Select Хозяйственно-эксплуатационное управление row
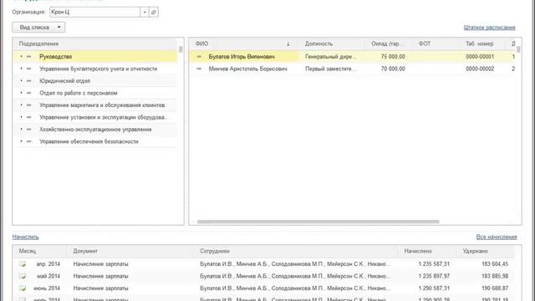Image resolution: width=535 pixels, height=301 pixels. tap(95, 130)
